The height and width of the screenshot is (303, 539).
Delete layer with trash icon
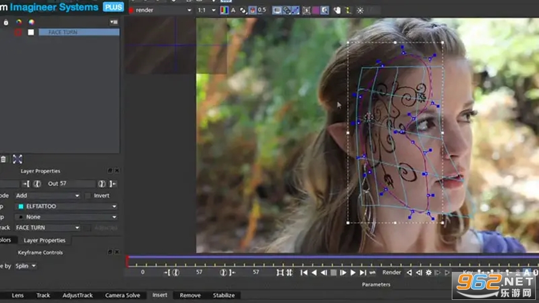pyautogui.click(x=3, y=159)
